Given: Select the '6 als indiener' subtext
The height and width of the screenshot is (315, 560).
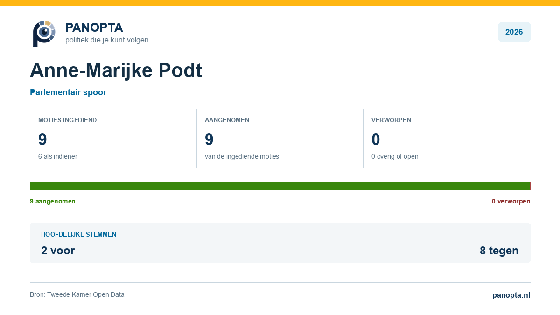Looking at the screenshot, I should (x=58, y=156).
